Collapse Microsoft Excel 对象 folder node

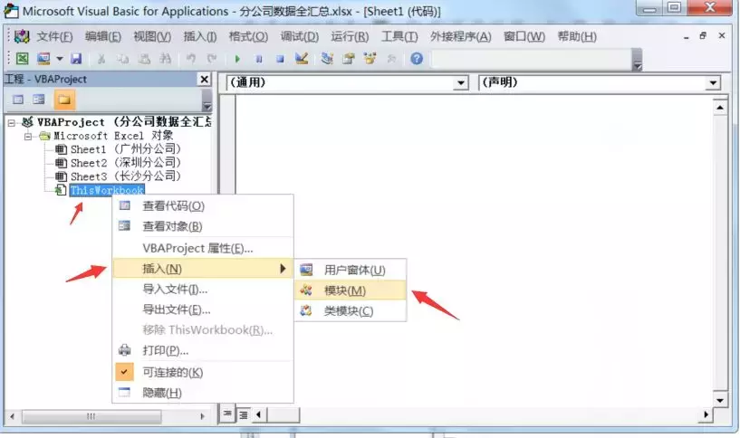28,137
